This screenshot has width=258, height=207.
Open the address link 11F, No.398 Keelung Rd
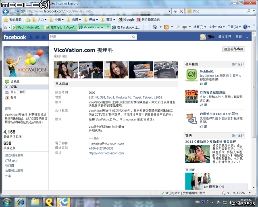tap(125, 97)
